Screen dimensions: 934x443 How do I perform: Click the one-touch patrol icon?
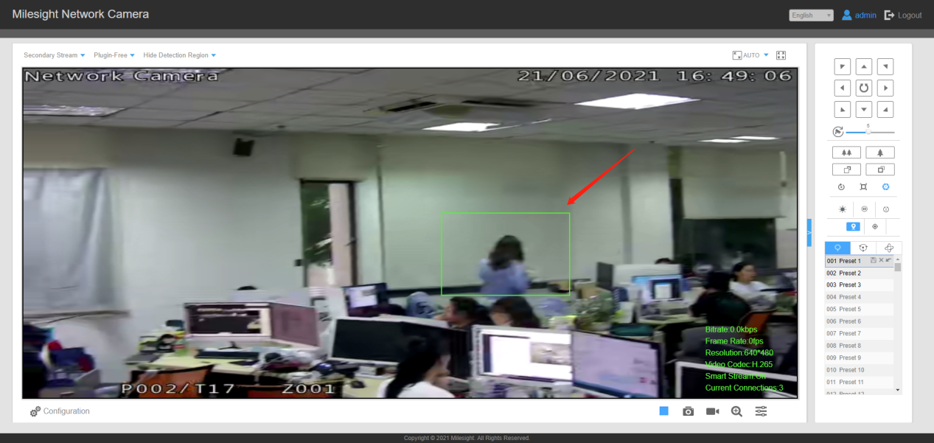pyautogui.click(x=885, y=209)
